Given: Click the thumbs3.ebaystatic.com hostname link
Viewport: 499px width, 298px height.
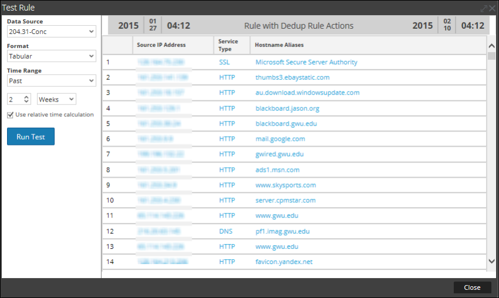Looking at the screenshot, I should [292, 77].
